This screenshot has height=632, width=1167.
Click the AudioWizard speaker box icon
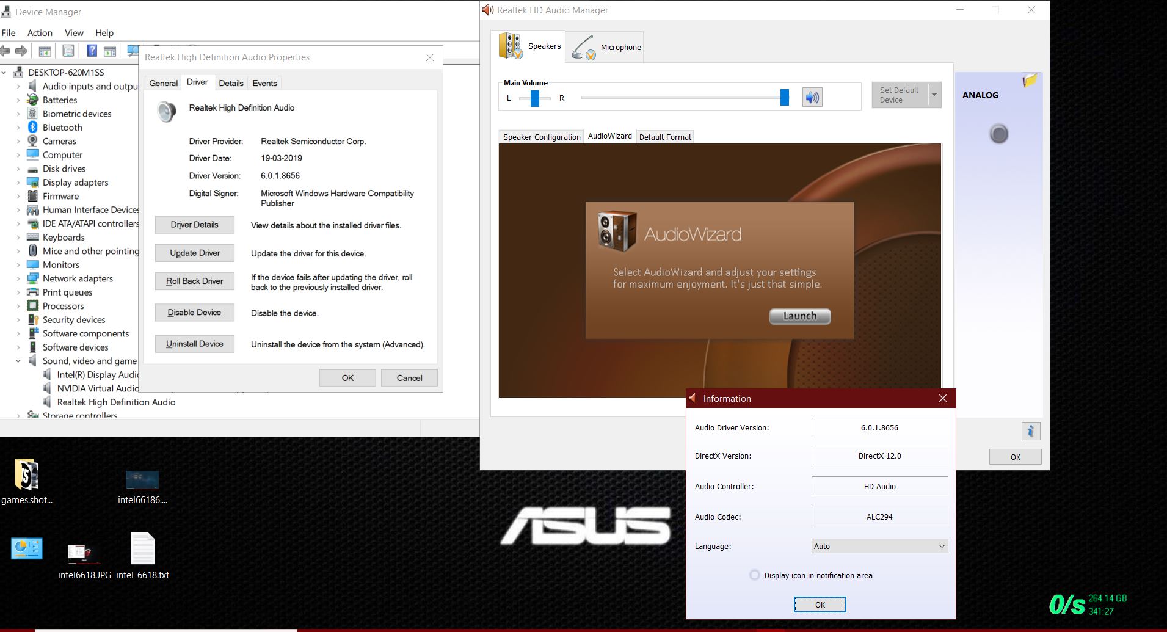click(617, 232)
